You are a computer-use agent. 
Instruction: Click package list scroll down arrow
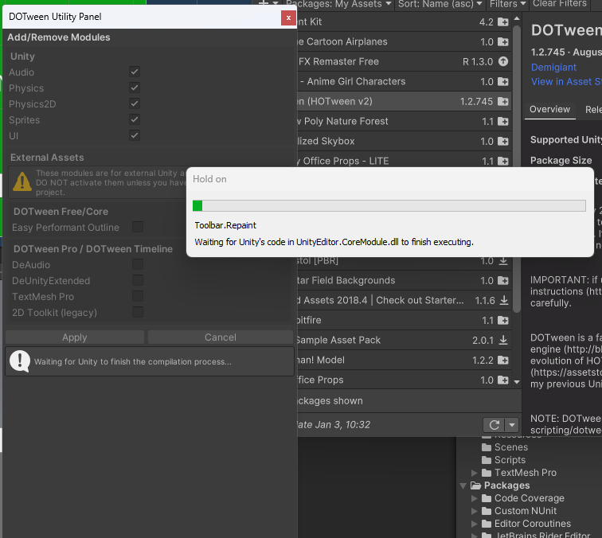(517, 382)
